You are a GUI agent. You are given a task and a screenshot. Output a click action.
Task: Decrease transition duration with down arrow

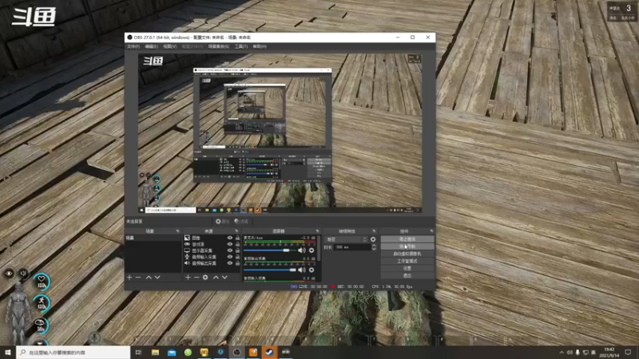(x=374, y=249)
